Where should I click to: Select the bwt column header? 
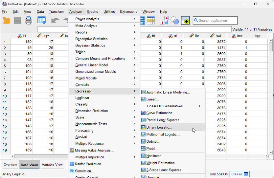point(216,36)
